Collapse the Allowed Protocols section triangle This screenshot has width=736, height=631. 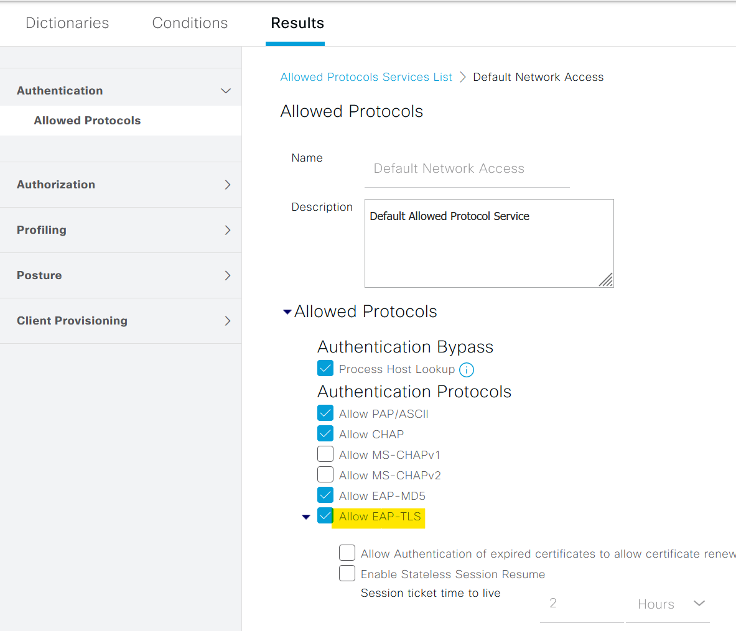(x=287, y=311)
